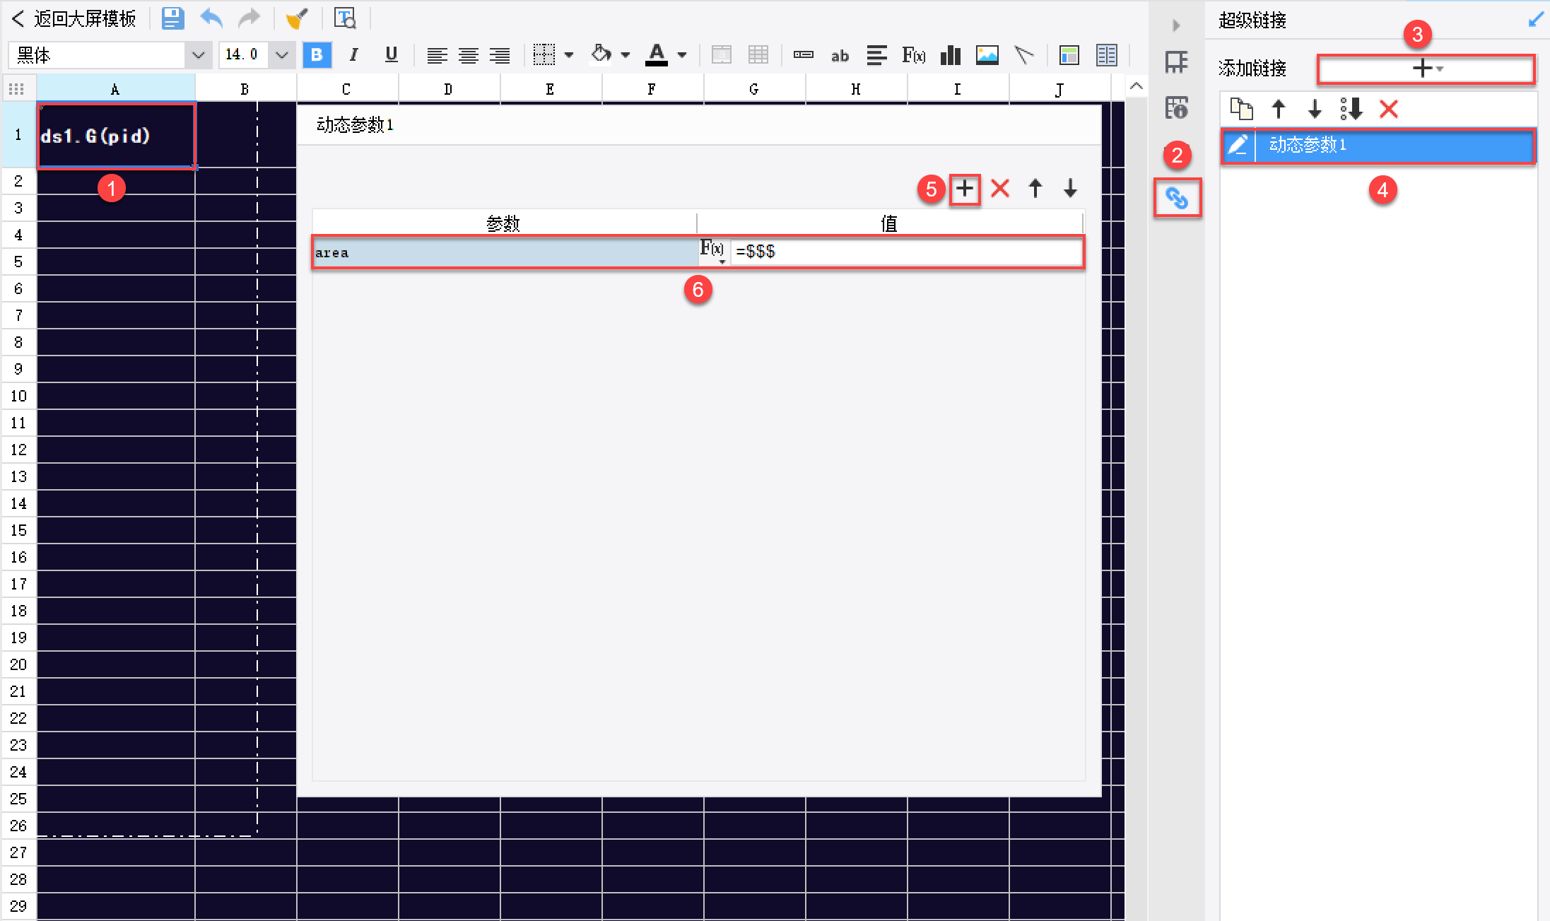Click the undo arrow icon
Viewport: 1550px width, 921px height.
(x=211, y=18)
